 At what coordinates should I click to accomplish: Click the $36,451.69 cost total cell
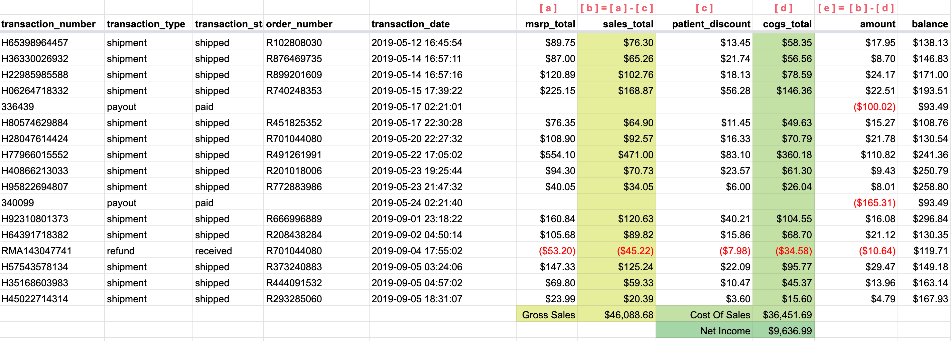pos(784,314)
